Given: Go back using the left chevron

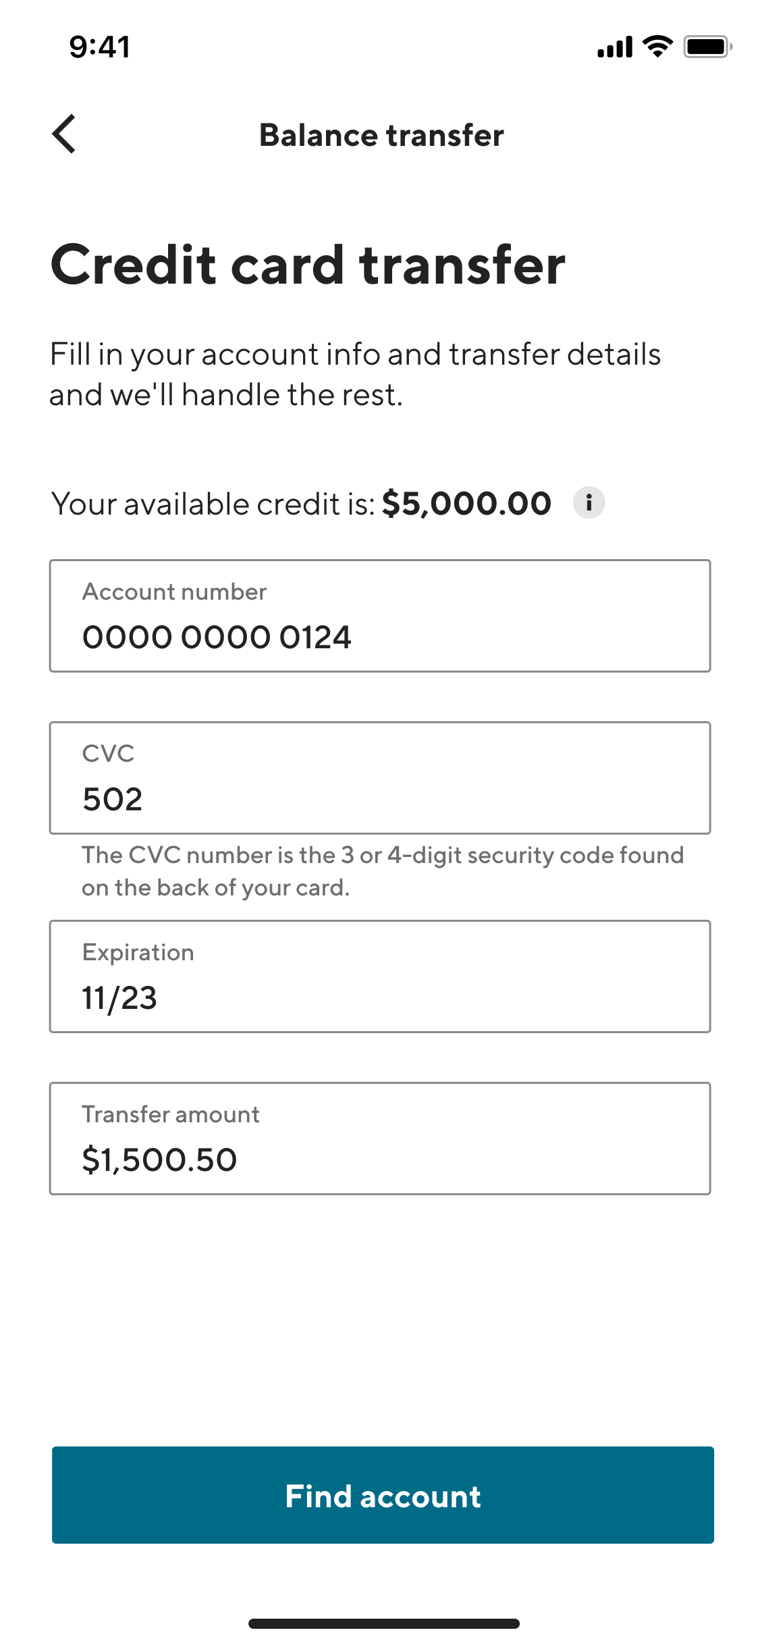Looking at the screenshot, I should click(x=64, y=134).
